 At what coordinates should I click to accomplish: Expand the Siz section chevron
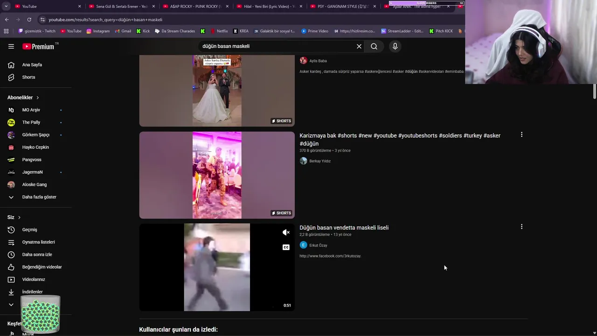click(x=19, y=217)
